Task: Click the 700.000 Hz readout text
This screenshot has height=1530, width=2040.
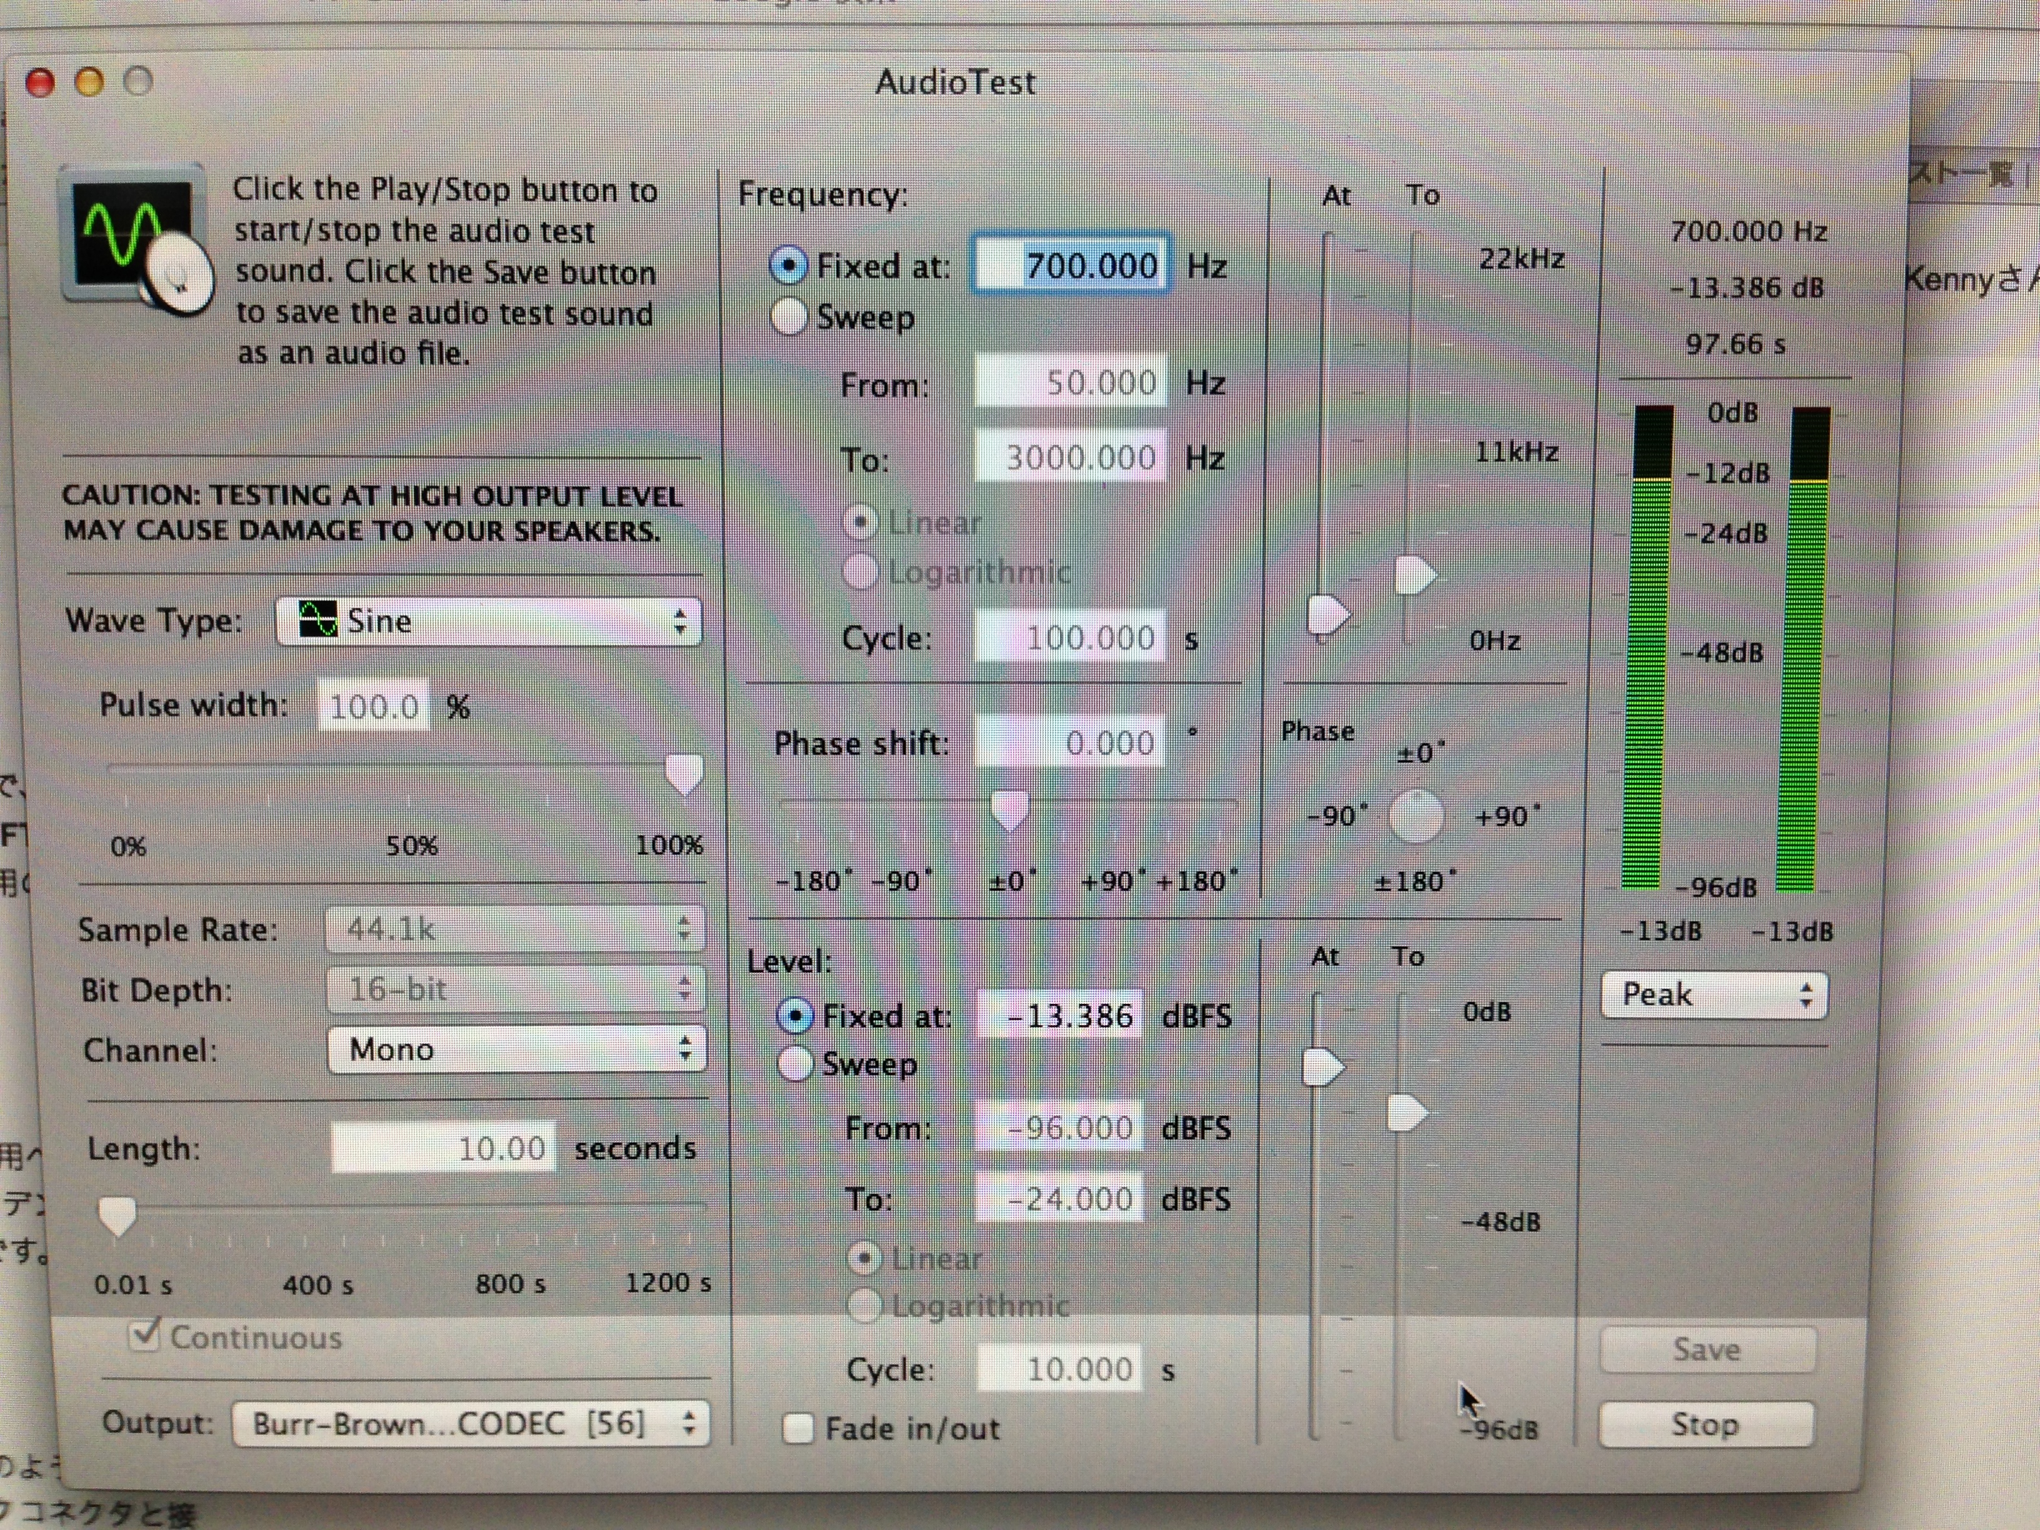Action: tap(1749, 231)
